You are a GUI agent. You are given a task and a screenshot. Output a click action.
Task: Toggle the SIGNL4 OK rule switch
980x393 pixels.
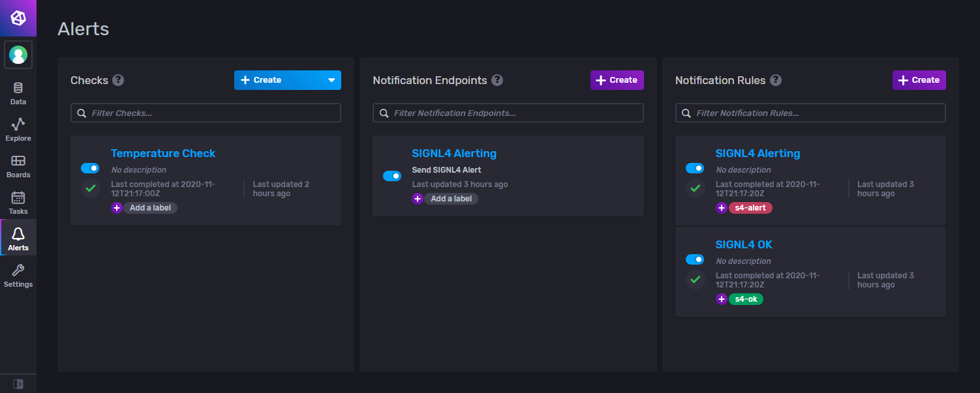click(695, 259)
